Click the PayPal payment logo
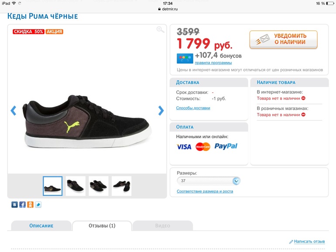Image resolution: width=336 pixels, height=252 pixels. tap(226, 146)
